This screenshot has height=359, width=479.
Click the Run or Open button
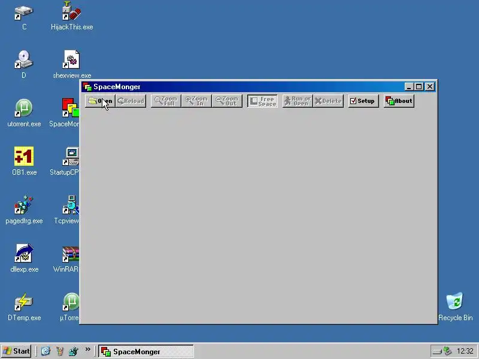tap(298, 101)
